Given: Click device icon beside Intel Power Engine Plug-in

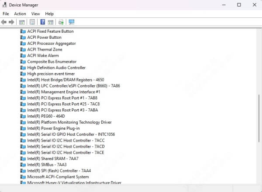Looking at the screenshot, I should click(23, 128).
